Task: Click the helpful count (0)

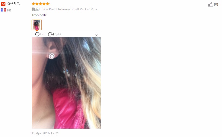Action: coord(216,4)
